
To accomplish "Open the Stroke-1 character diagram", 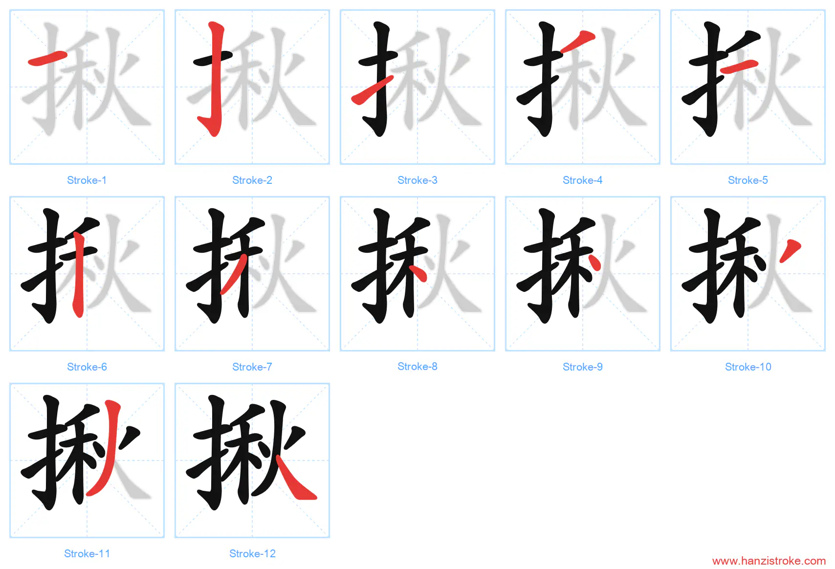I will coord(87,87).
